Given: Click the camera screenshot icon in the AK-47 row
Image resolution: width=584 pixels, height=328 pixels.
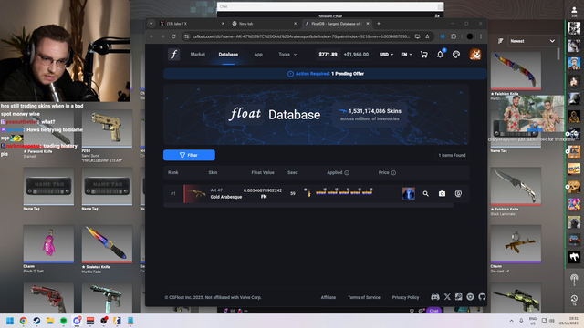Looking at the screenshot, I should click(442, 194).
